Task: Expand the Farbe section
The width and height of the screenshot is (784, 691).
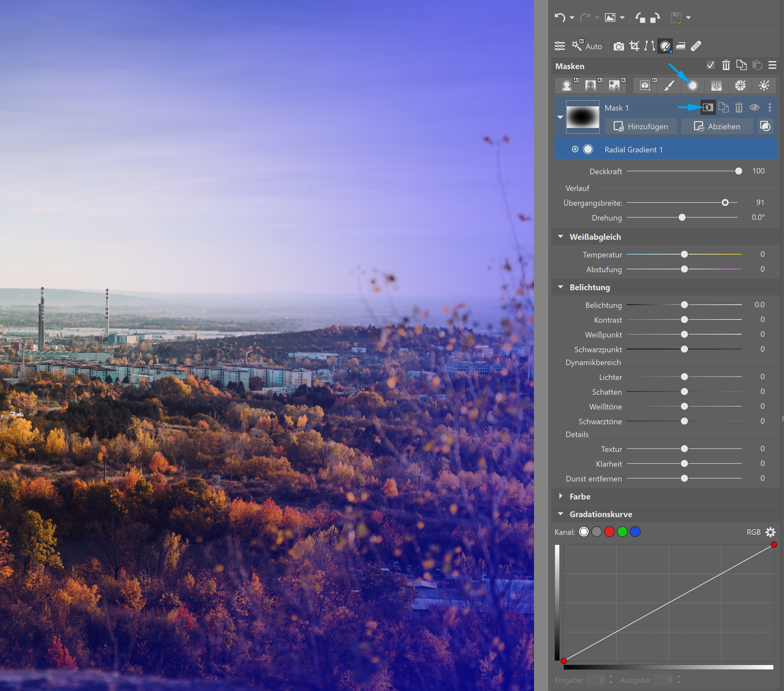Action: (x=561, y=496)
